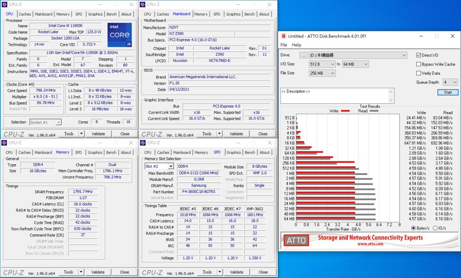This screenshot has width=461, height=278.
Task: Select the motherboard model N7 Z590
Action: pyautogui.click(x=200, y=33)
